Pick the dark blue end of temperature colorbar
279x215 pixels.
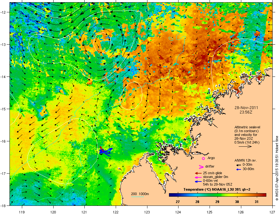pos(171,195)
